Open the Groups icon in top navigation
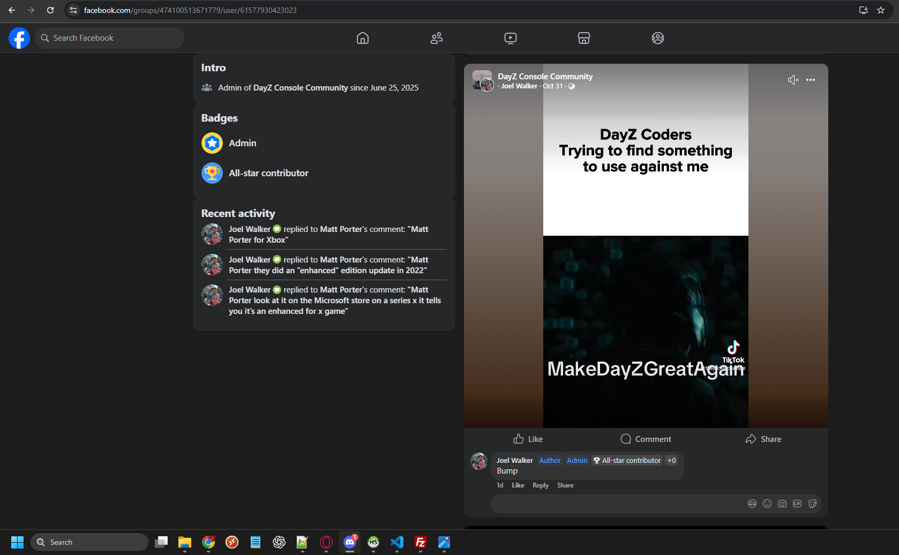 pyautogui.click(x=658, y=38)
